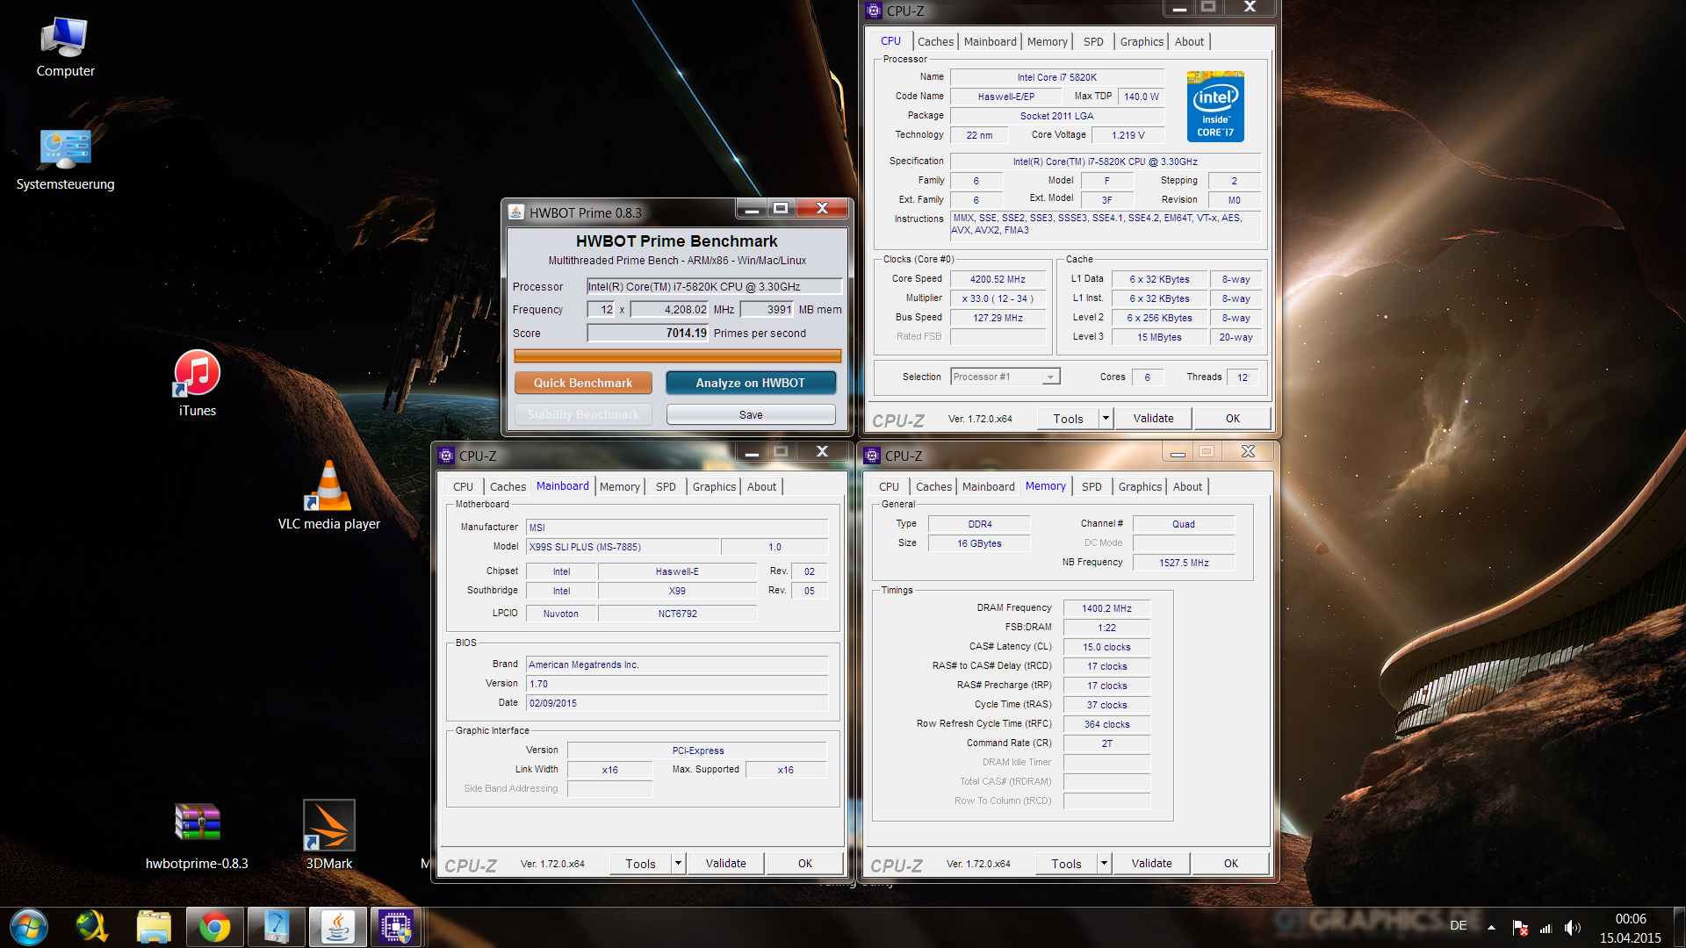Image resolution: width=1686 pixels, height=948 pixels.
Task: Click the frequency field showing 4,208.02
Action: tap(669, 309)
